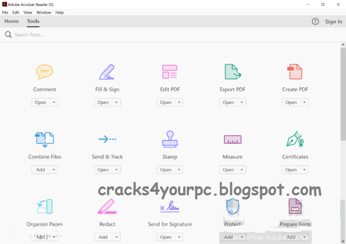Image resolution: width=346 pixels, height=244 pixels.
Task: Click the vertical scrollbar thumb
Action: pos(343,94)
